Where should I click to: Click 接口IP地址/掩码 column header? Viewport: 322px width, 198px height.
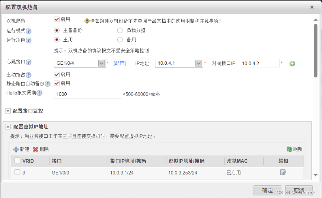pyautogui.click(x=128, y=161)
